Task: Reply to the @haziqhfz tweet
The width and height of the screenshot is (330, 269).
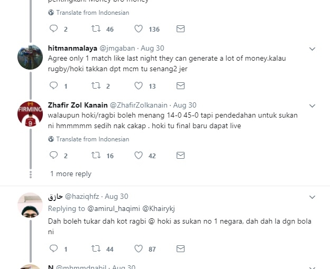Action: point(53,248)
